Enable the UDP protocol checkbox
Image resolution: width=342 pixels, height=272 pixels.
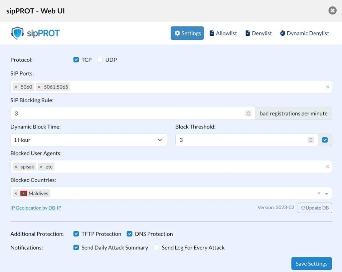100,60
